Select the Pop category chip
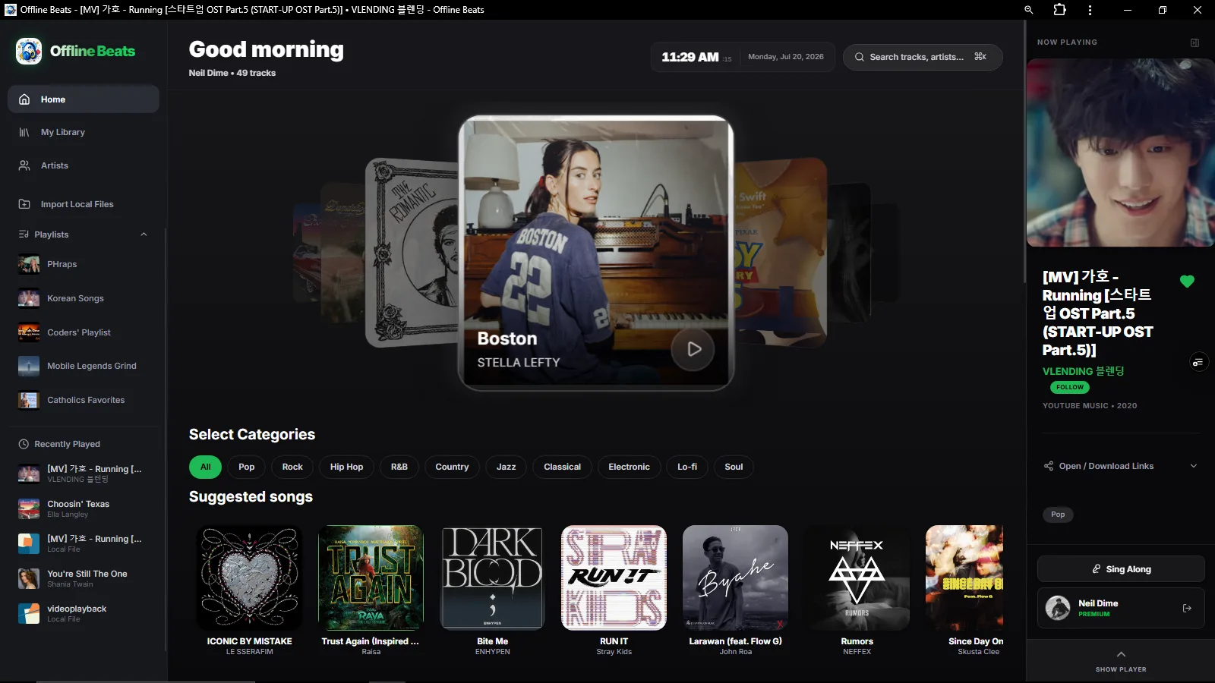This screenshot has height=683, width=1215. (x=247, y=467)
